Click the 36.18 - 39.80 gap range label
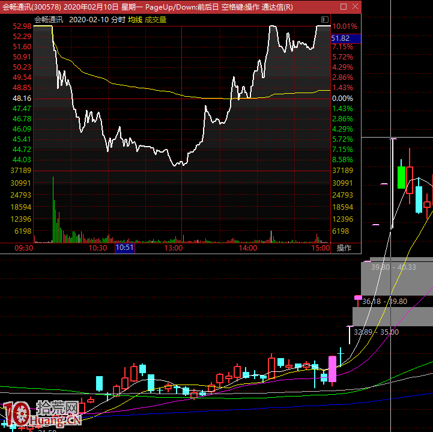Viewport: 433px width, 432px height. [385, 302]
